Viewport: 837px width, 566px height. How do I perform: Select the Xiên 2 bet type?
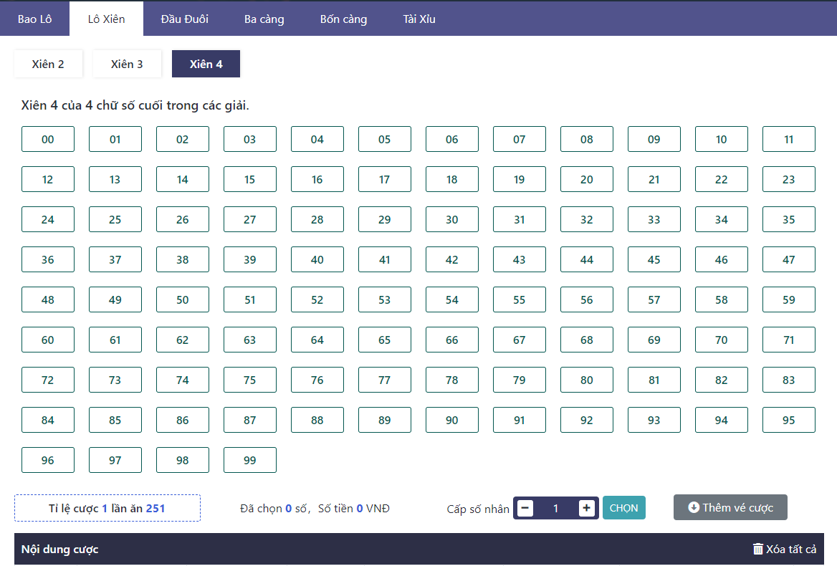pyautogui.click(x=48, y=64)
